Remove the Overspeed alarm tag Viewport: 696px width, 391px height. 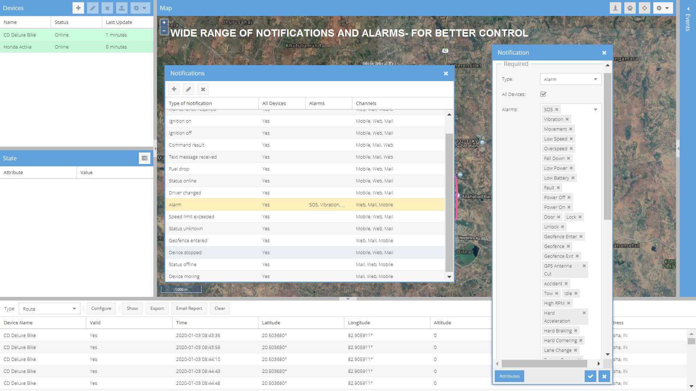click(571, 148)
